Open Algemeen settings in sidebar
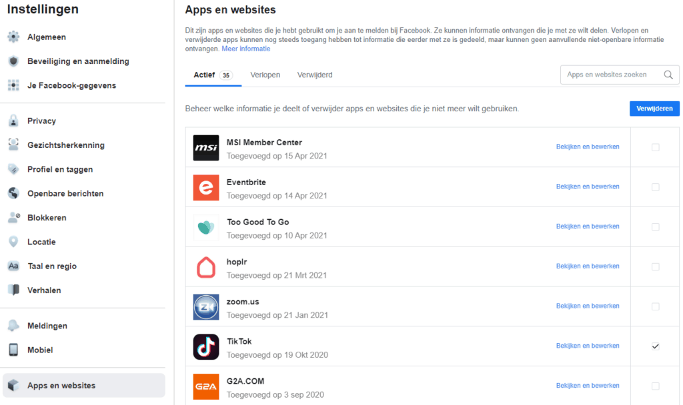This screenshot has height=405, width=683. click(x=47, y=37)
